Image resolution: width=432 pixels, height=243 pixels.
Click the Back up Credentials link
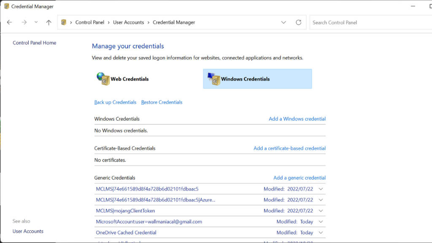tap(115, 102)
